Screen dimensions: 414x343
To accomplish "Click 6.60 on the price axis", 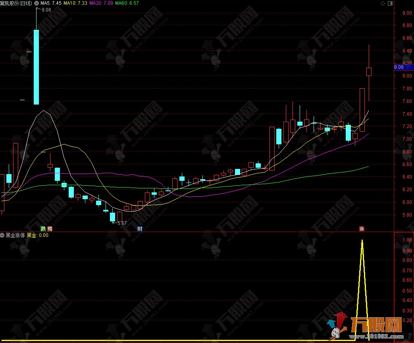I will pos(407,165).
